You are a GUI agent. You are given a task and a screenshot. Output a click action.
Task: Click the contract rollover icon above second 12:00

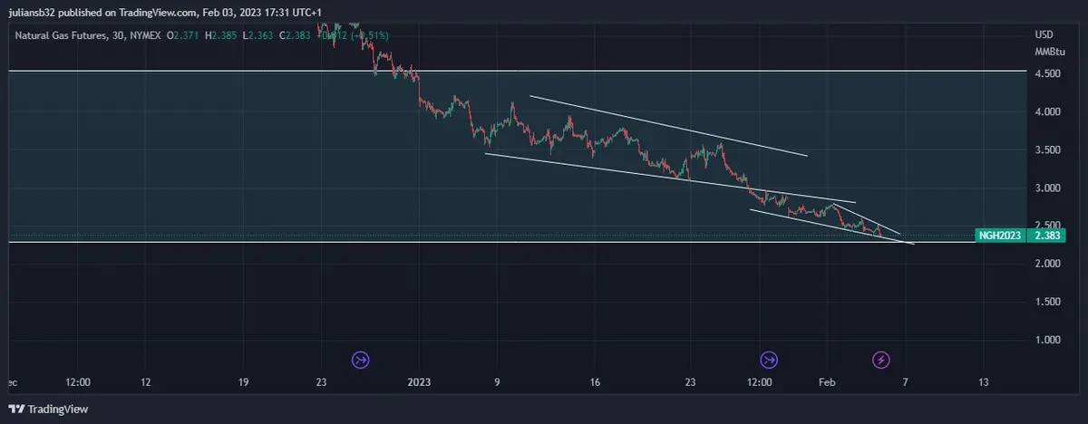click(x=769, y=360)
